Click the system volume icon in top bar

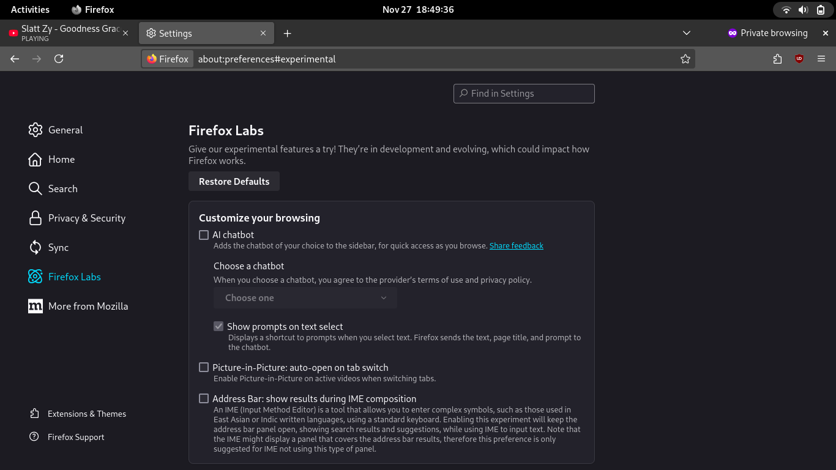point(803,10)
